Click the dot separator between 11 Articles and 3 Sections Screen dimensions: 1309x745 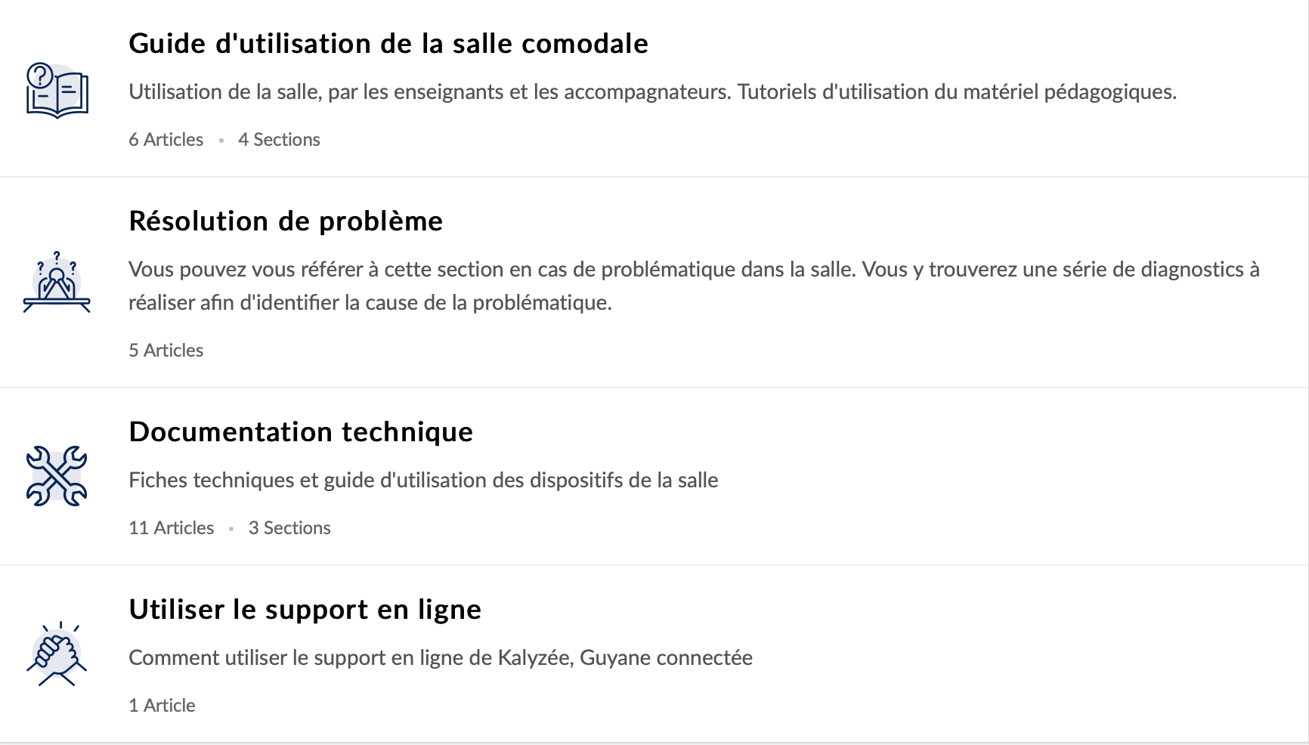[231, 529]
